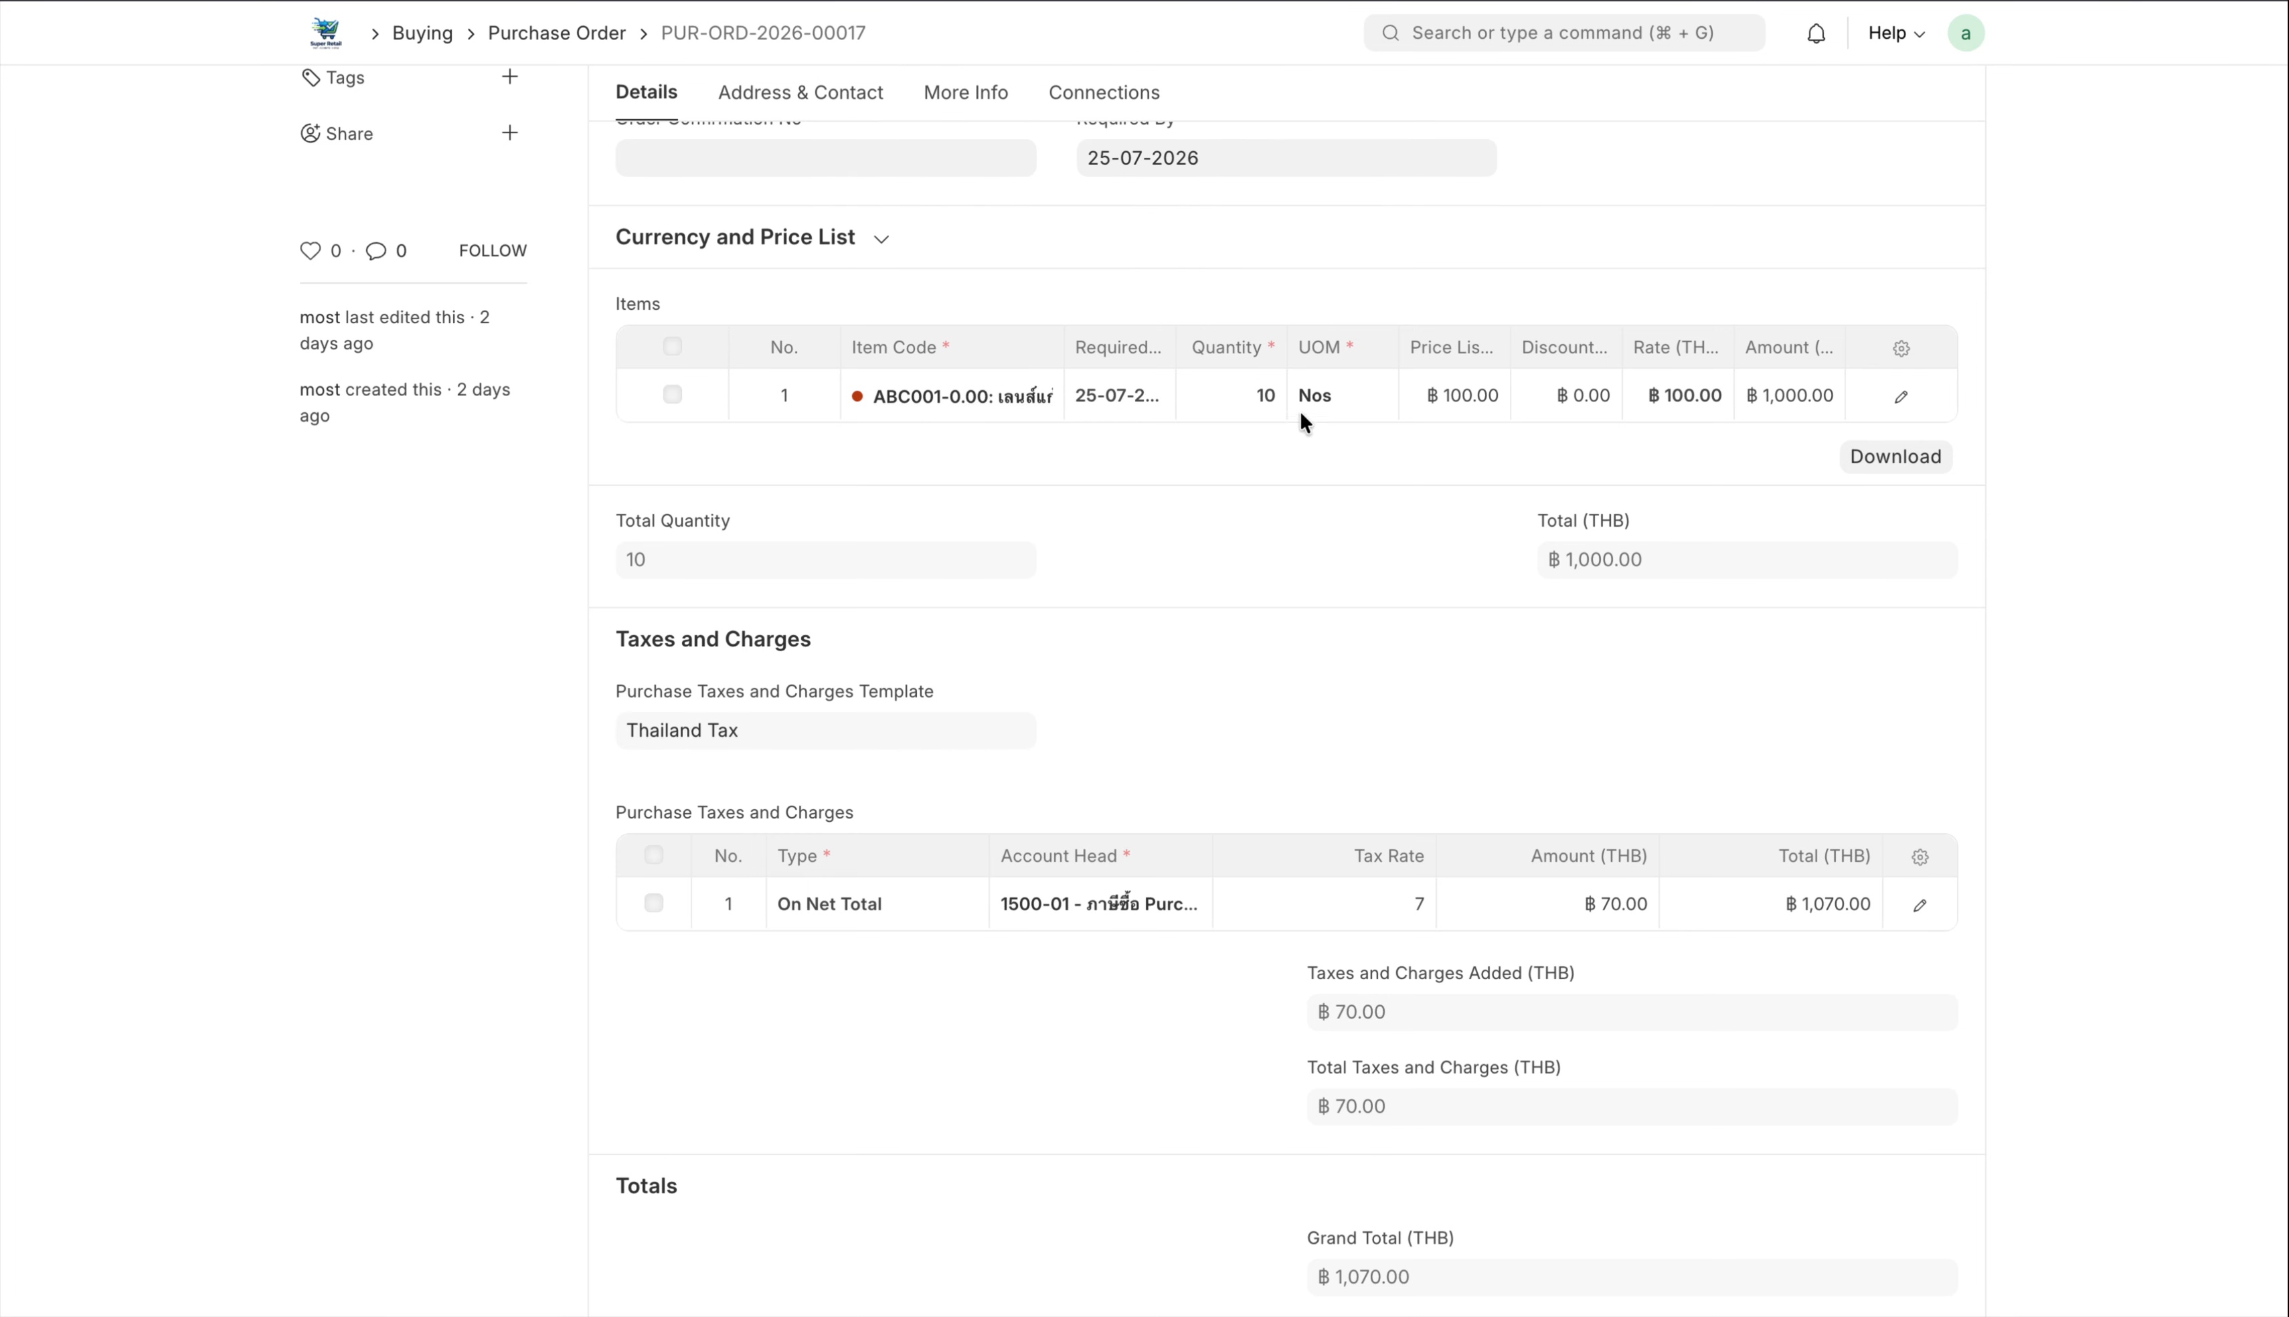2289x1317 pixels.
Task: Switch to Address & Contact tab
Action: (800, 92)
